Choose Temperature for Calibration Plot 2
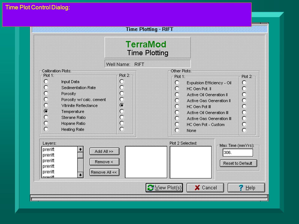The width and height of the screenshot is (299, 224). tap(122, 111)
